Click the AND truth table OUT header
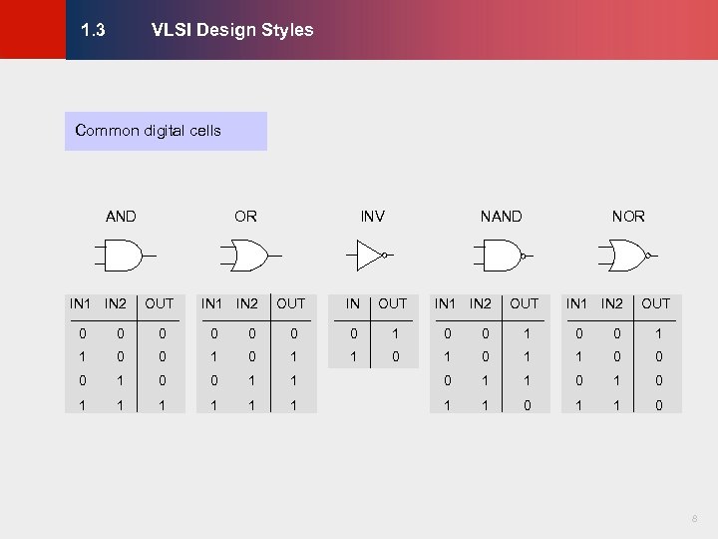This screenshot has height=539, width=718. pyautogui.click(x=159, y=303)
